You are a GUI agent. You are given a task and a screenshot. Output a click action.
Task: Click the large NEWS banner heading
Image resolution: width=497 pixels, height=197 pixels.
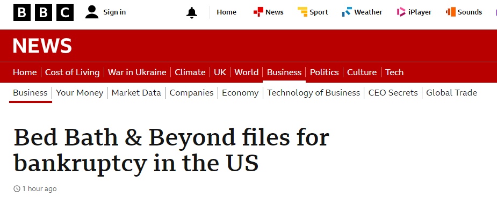point(42,46)
